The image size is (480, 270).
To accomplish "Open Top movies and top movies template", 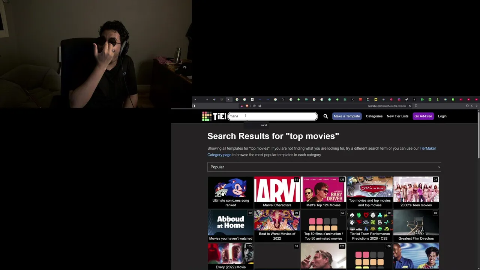I will click(370, 192).
